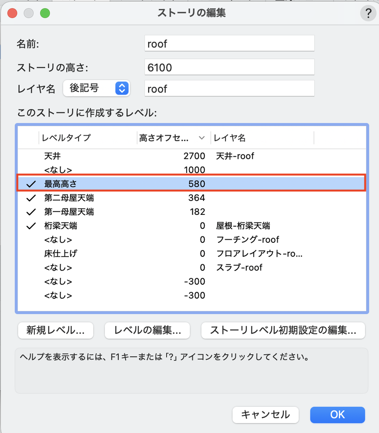Uncheck the 第二母屋天端 level
Image resolution: width=379 pixels, height=433 pixels.
(31, 198)
